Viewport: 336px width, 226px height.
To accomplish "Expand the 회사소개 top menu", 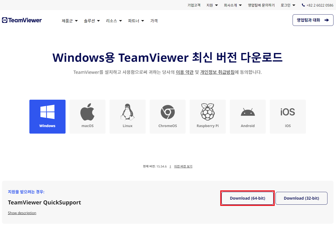I will coord(233,5).
